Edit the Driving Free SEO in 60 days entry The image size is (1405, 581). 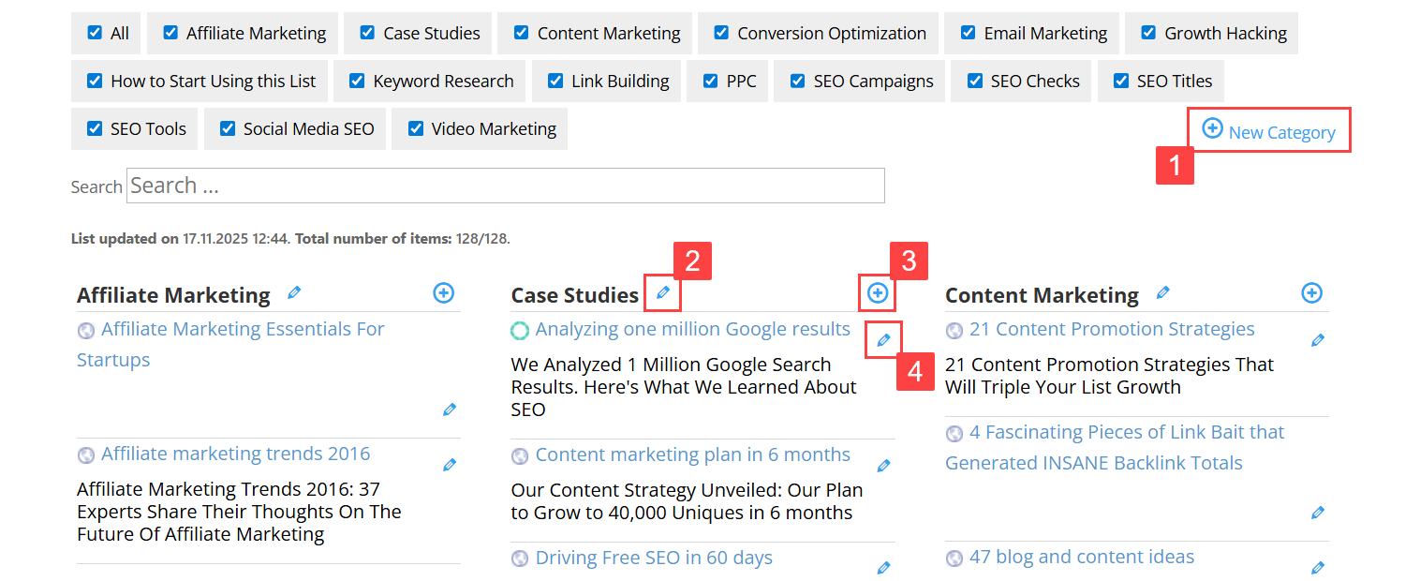point(883,567)
